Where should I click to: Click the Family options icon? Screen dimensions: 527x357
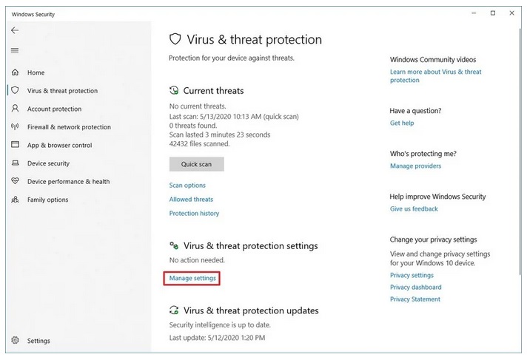15,200
